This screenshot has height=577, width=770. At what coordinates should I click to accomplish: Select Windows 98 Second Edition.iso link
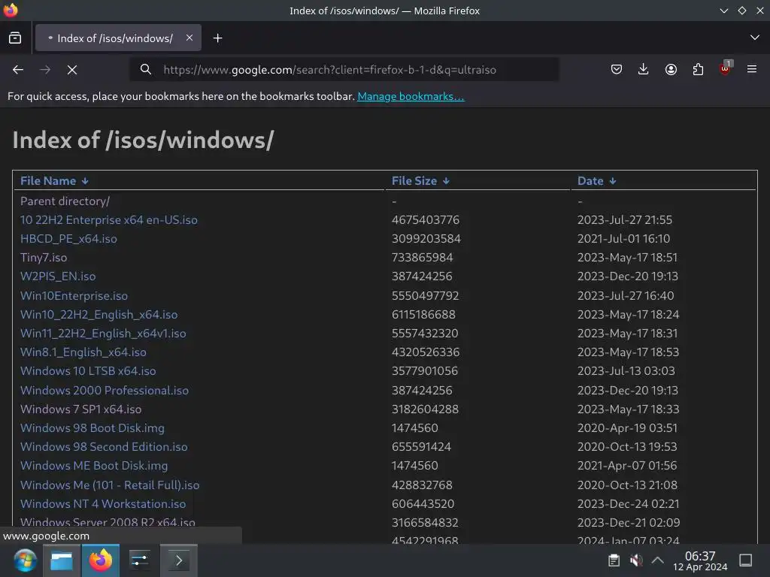point(104,447)
